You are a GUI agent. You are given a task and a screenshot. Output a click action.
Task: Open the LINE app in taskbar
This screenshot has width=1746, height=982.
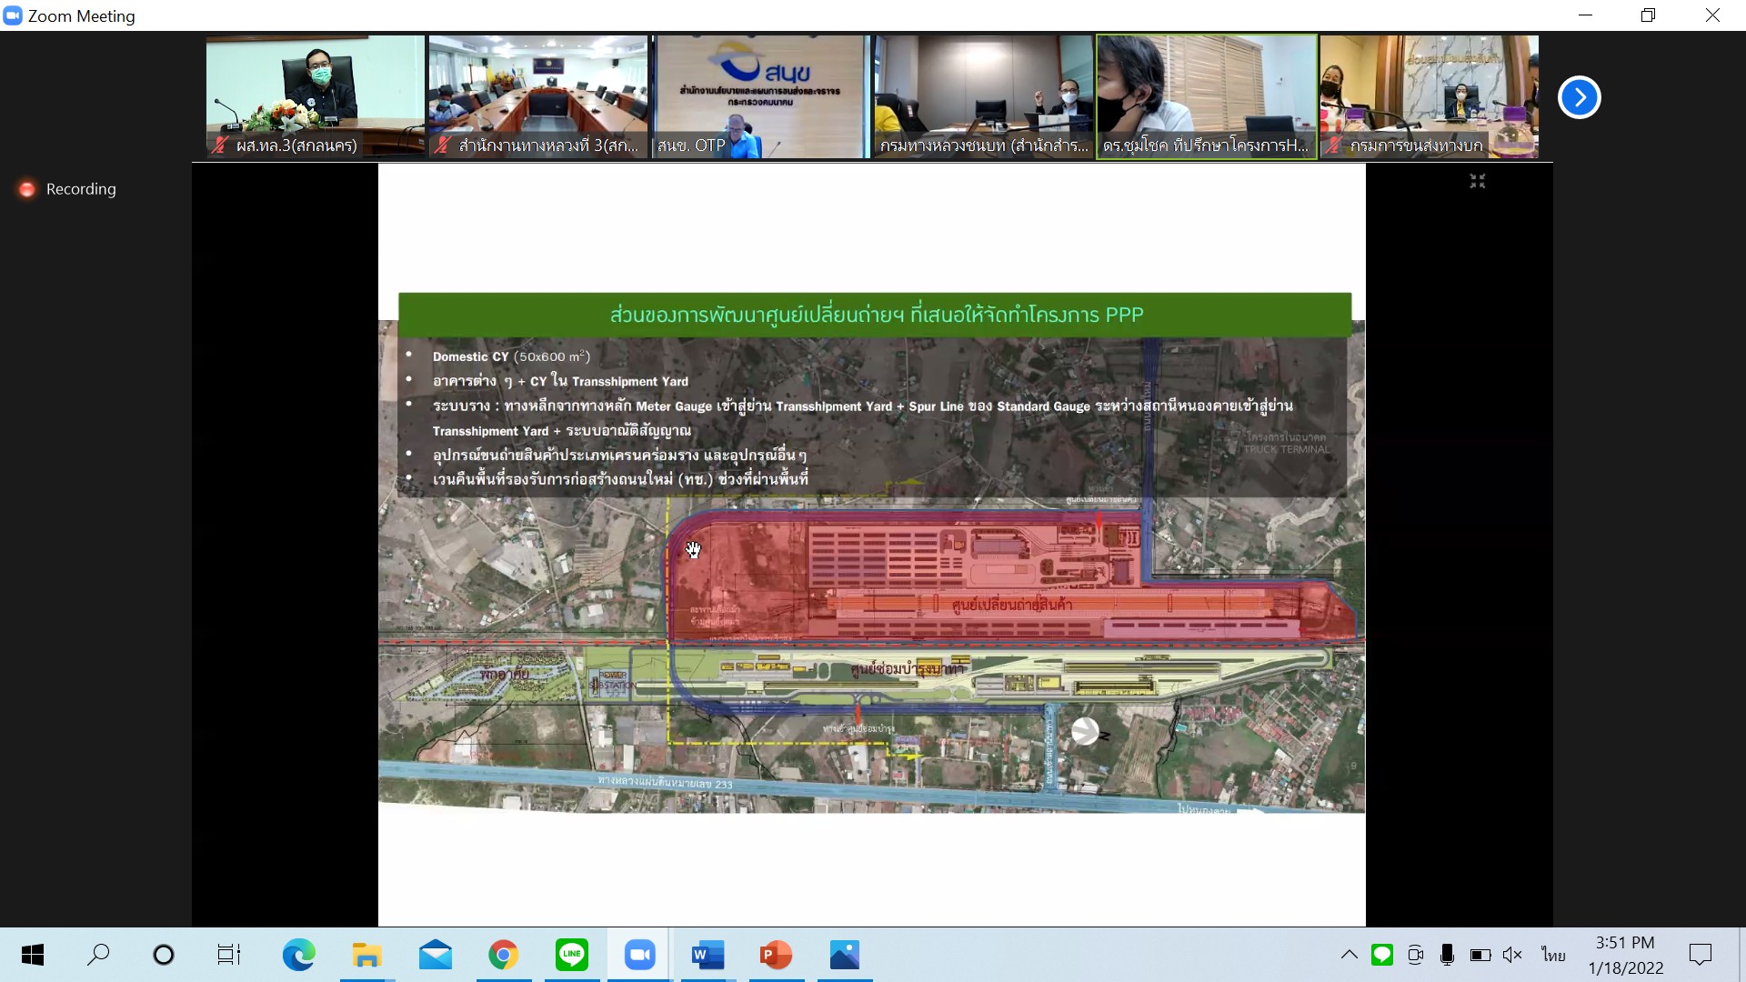click(x=571, y=955)
